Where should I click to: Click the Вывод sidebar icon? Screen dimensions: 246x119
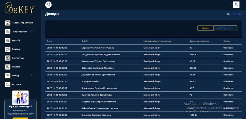(x=8, y=75)
